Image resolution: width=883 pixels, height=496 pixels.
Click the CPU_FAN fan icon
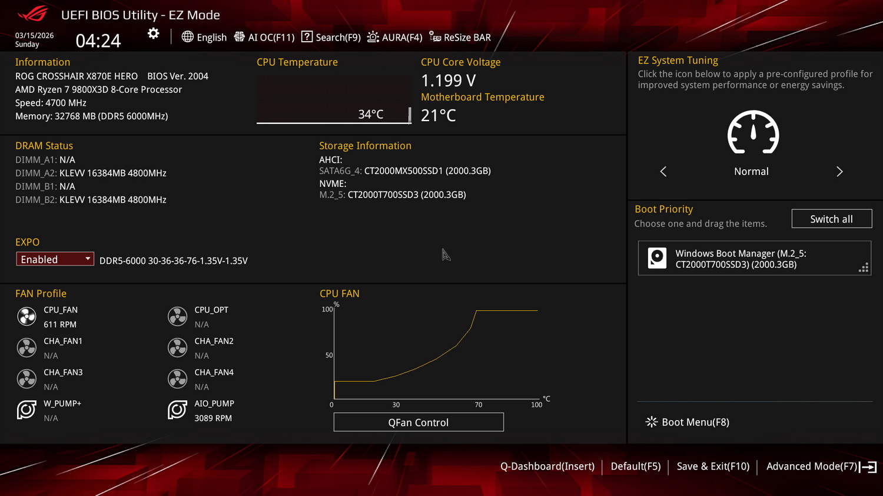pos(26,317)
